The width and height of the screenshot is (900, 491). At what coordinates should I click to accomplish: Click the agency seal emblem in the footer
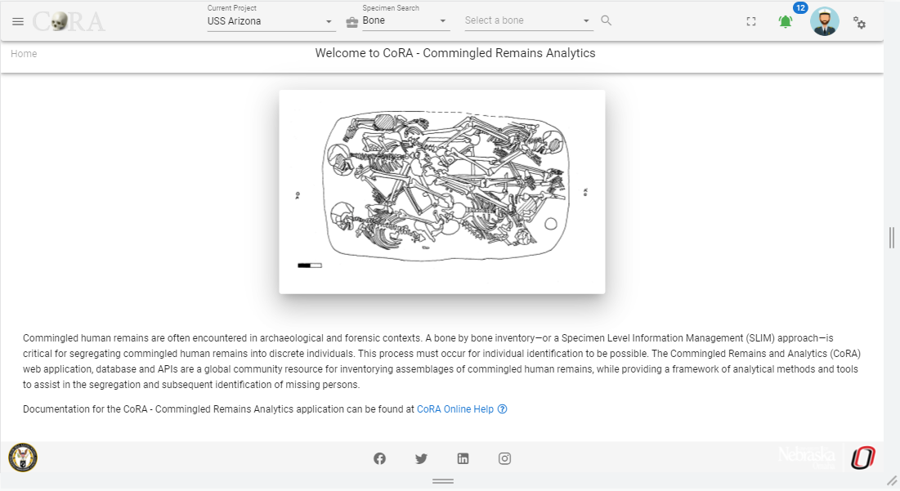(23, 458)
